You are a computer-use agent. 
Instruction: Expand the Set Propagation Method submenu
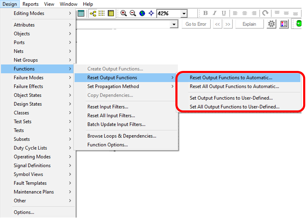click(125, 86)
